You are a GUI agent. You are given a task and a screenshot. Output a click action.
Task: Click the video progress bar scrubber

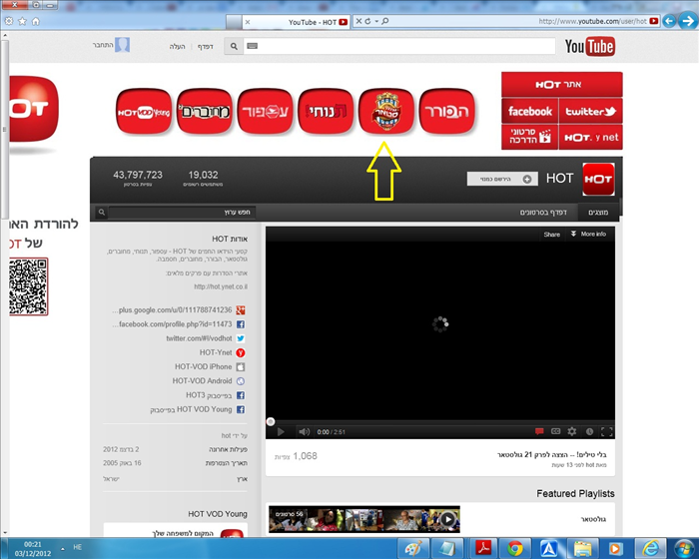click(x=271, y=421)
